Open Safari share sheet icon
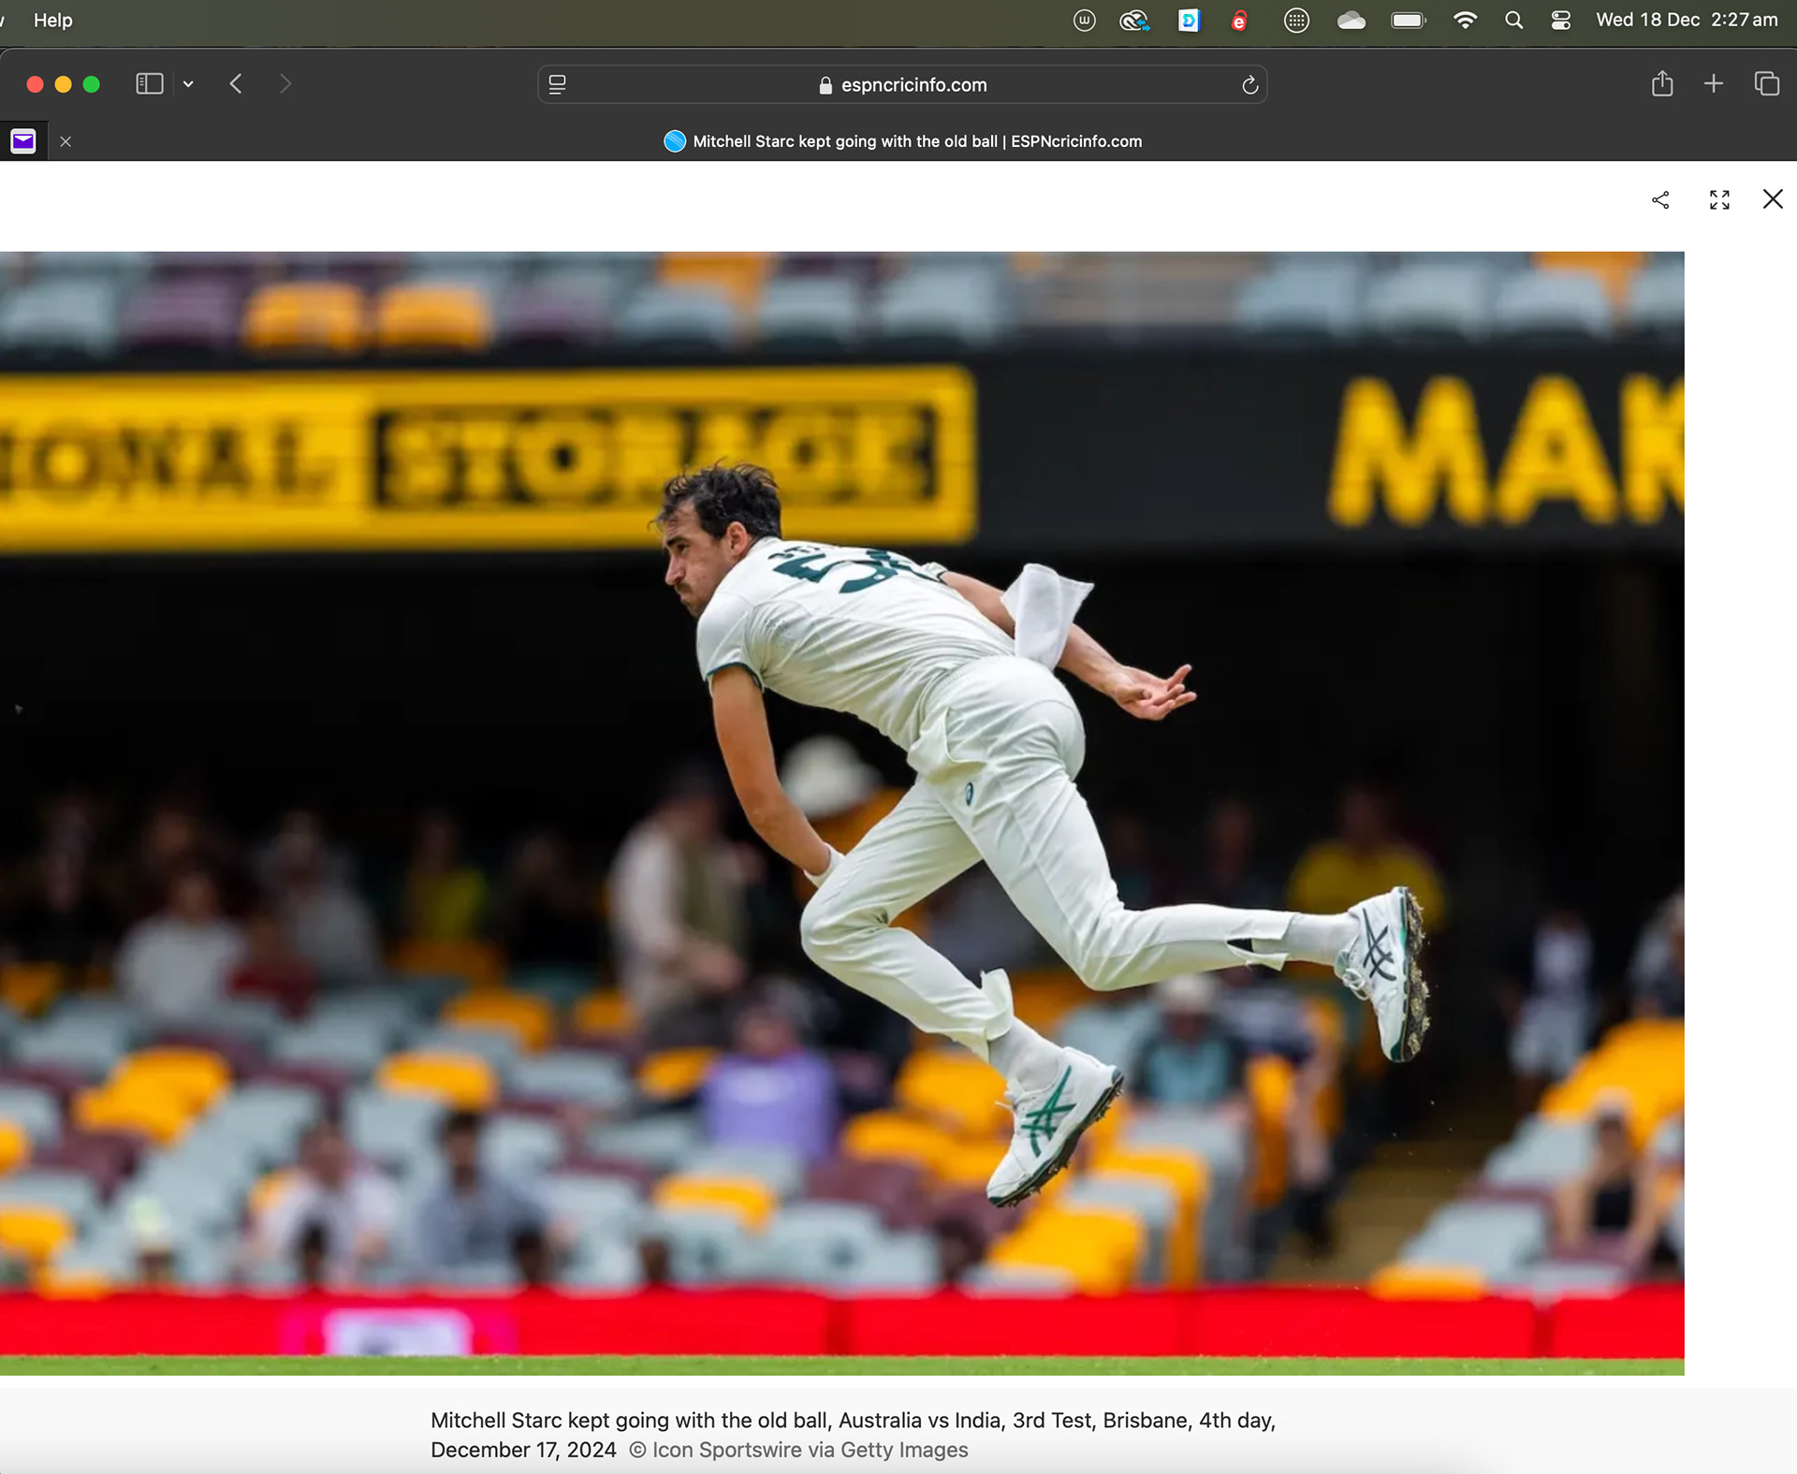The width and height of the screenshot is (1797, 1474). [1662, 84]
